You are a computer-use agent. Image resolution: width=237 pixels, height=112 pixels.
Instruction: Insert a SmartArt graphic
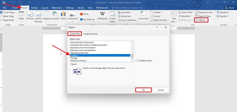point(55,15)
